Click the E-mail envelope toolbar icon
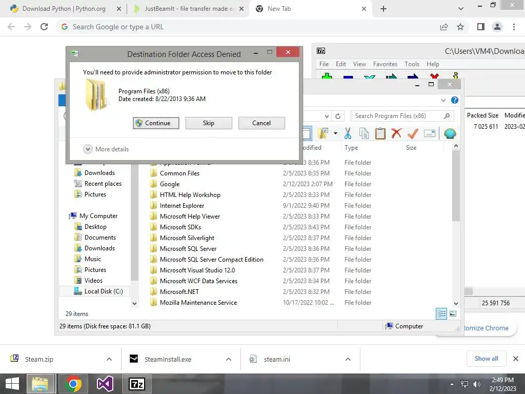Image resolution: width=525 pixels, height=394 pixels. point(429,133)
